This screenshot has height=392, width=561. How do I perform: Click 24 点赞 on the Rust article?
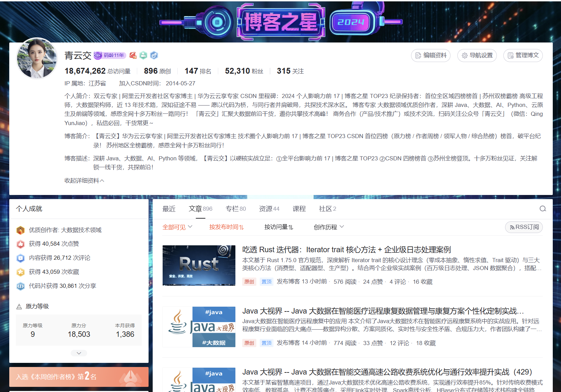click(x=373, y=282)
